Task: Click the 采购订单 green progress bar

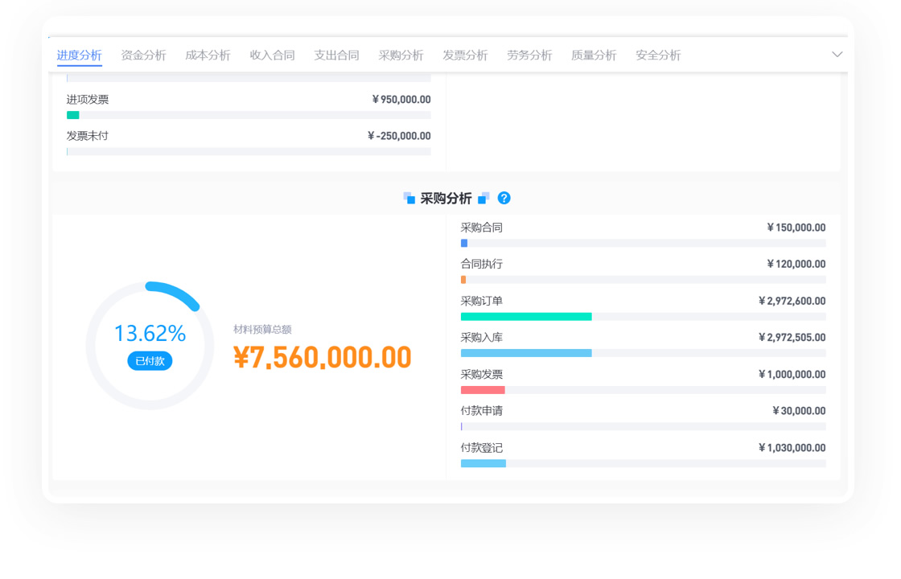Action: coord(526,317)
